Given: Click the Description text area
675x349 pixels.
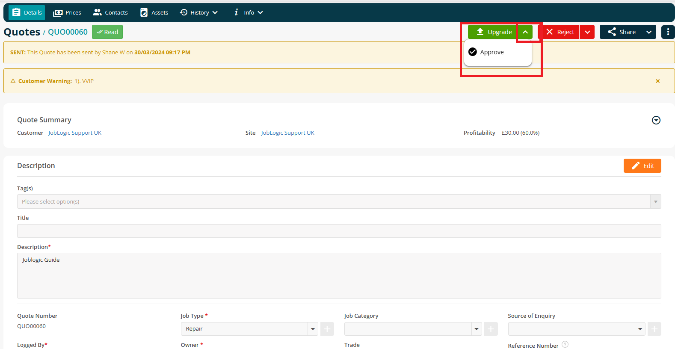Looking at the screenshot, I should [x=339, y=276].
